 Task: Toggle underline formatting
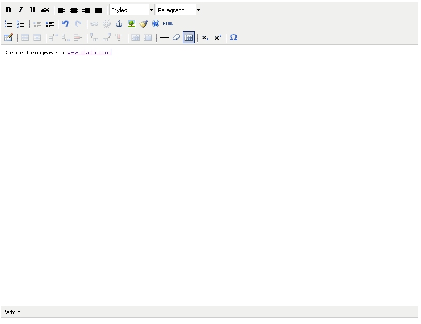pos(33,10)
